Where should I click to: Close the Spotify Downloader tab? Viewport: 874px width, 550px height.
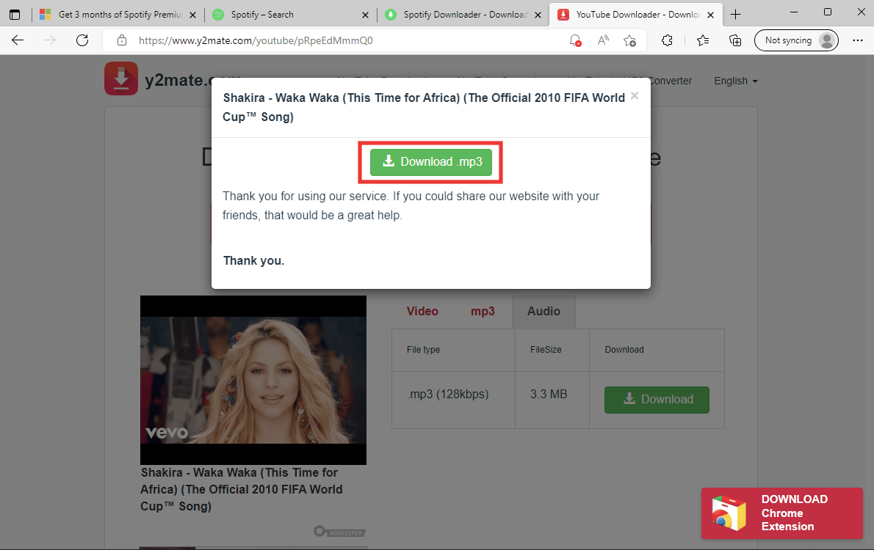pos(538,15)
